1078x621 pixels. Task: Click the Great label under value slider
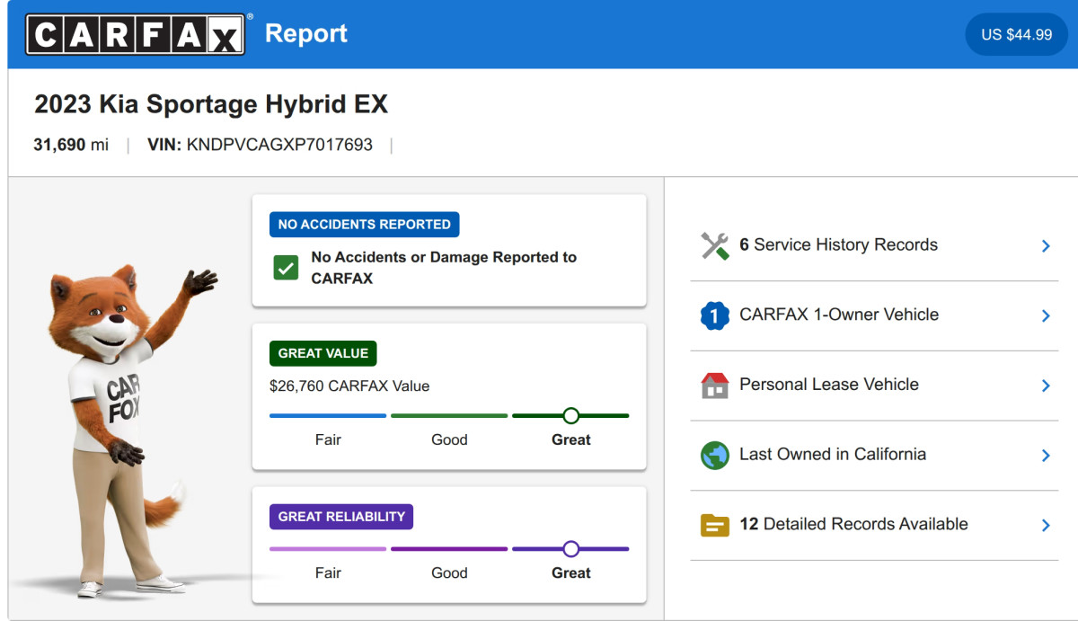tap(571, 440)
